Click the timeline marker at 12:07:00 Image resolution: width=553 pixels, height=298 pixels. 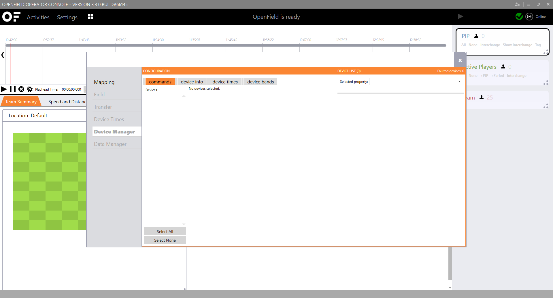coord(305,40)
